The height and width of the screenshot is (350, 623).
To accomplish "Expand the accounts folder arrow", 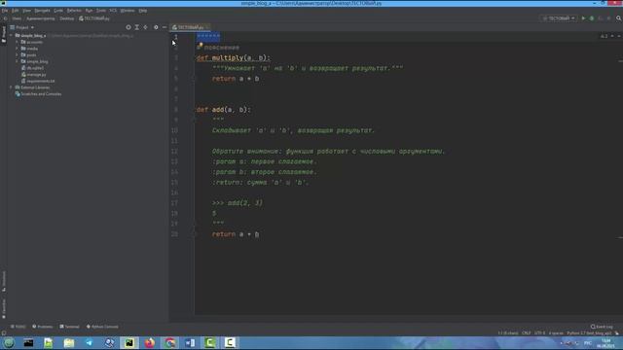I will coord(18,42).
